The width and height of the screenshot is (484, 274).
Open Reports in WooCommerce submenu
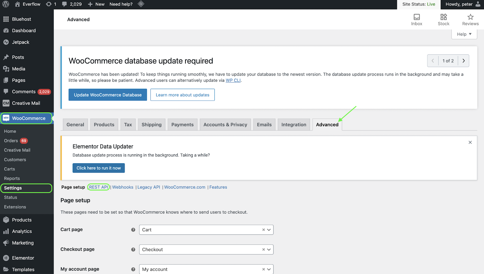click(12, 178)
